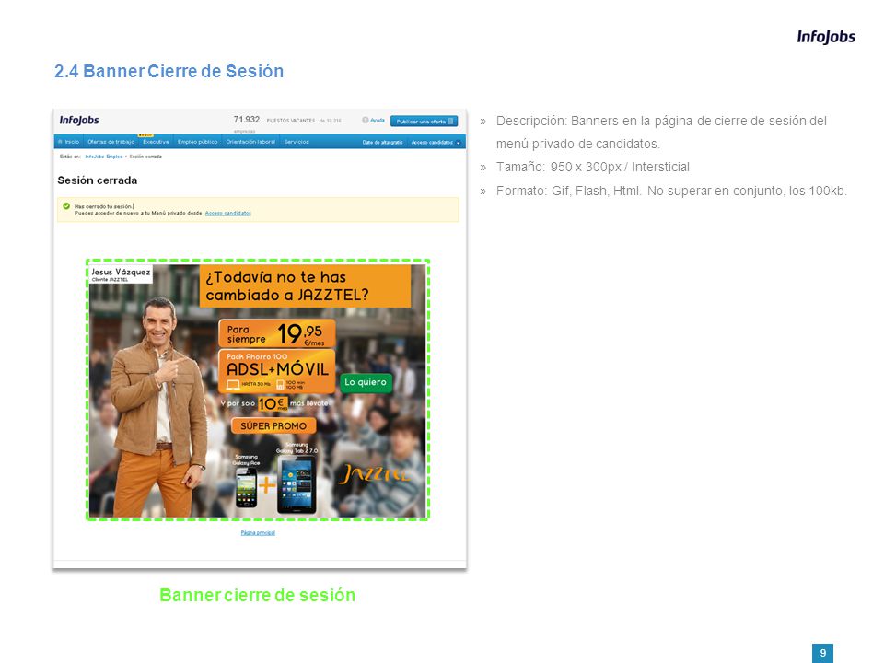Image resolution: width=884 pixels, height=663 pixels.
Task: Click the Samsung Galaxy Tab tablet image
Action: coord(297,485)
